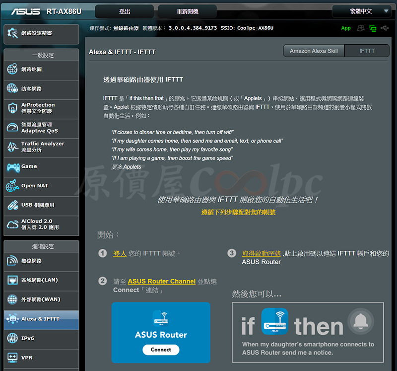This screenshot has width=397, height=371.
Task: Click the 一般設定 section header
Action: click(42, 55)
